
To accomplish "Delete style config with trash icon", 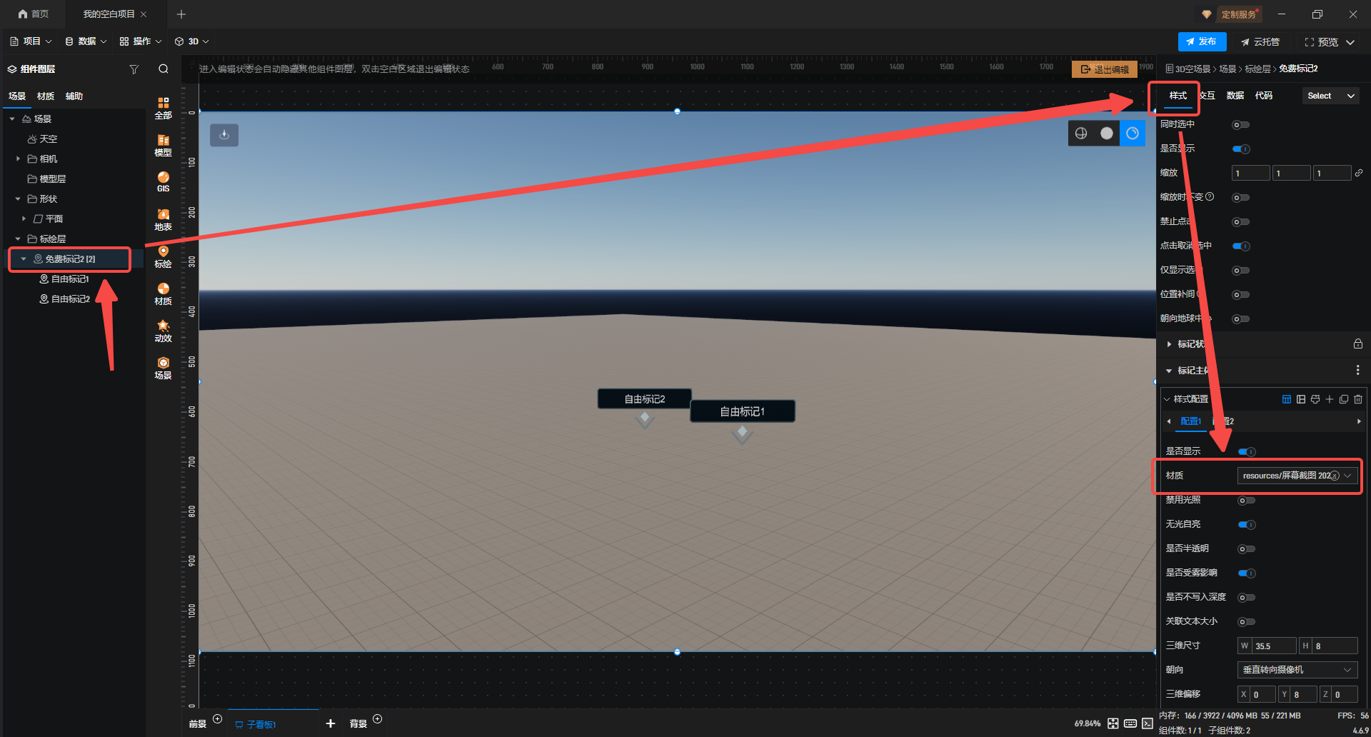I will [1358, 399].
